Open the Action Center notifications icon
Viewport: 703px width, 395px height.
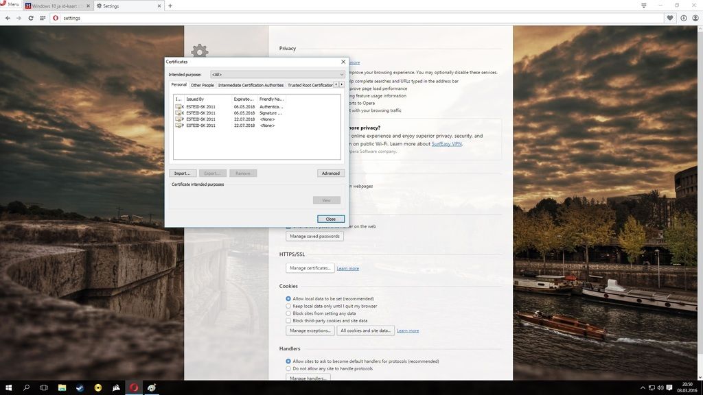point(669,388)
